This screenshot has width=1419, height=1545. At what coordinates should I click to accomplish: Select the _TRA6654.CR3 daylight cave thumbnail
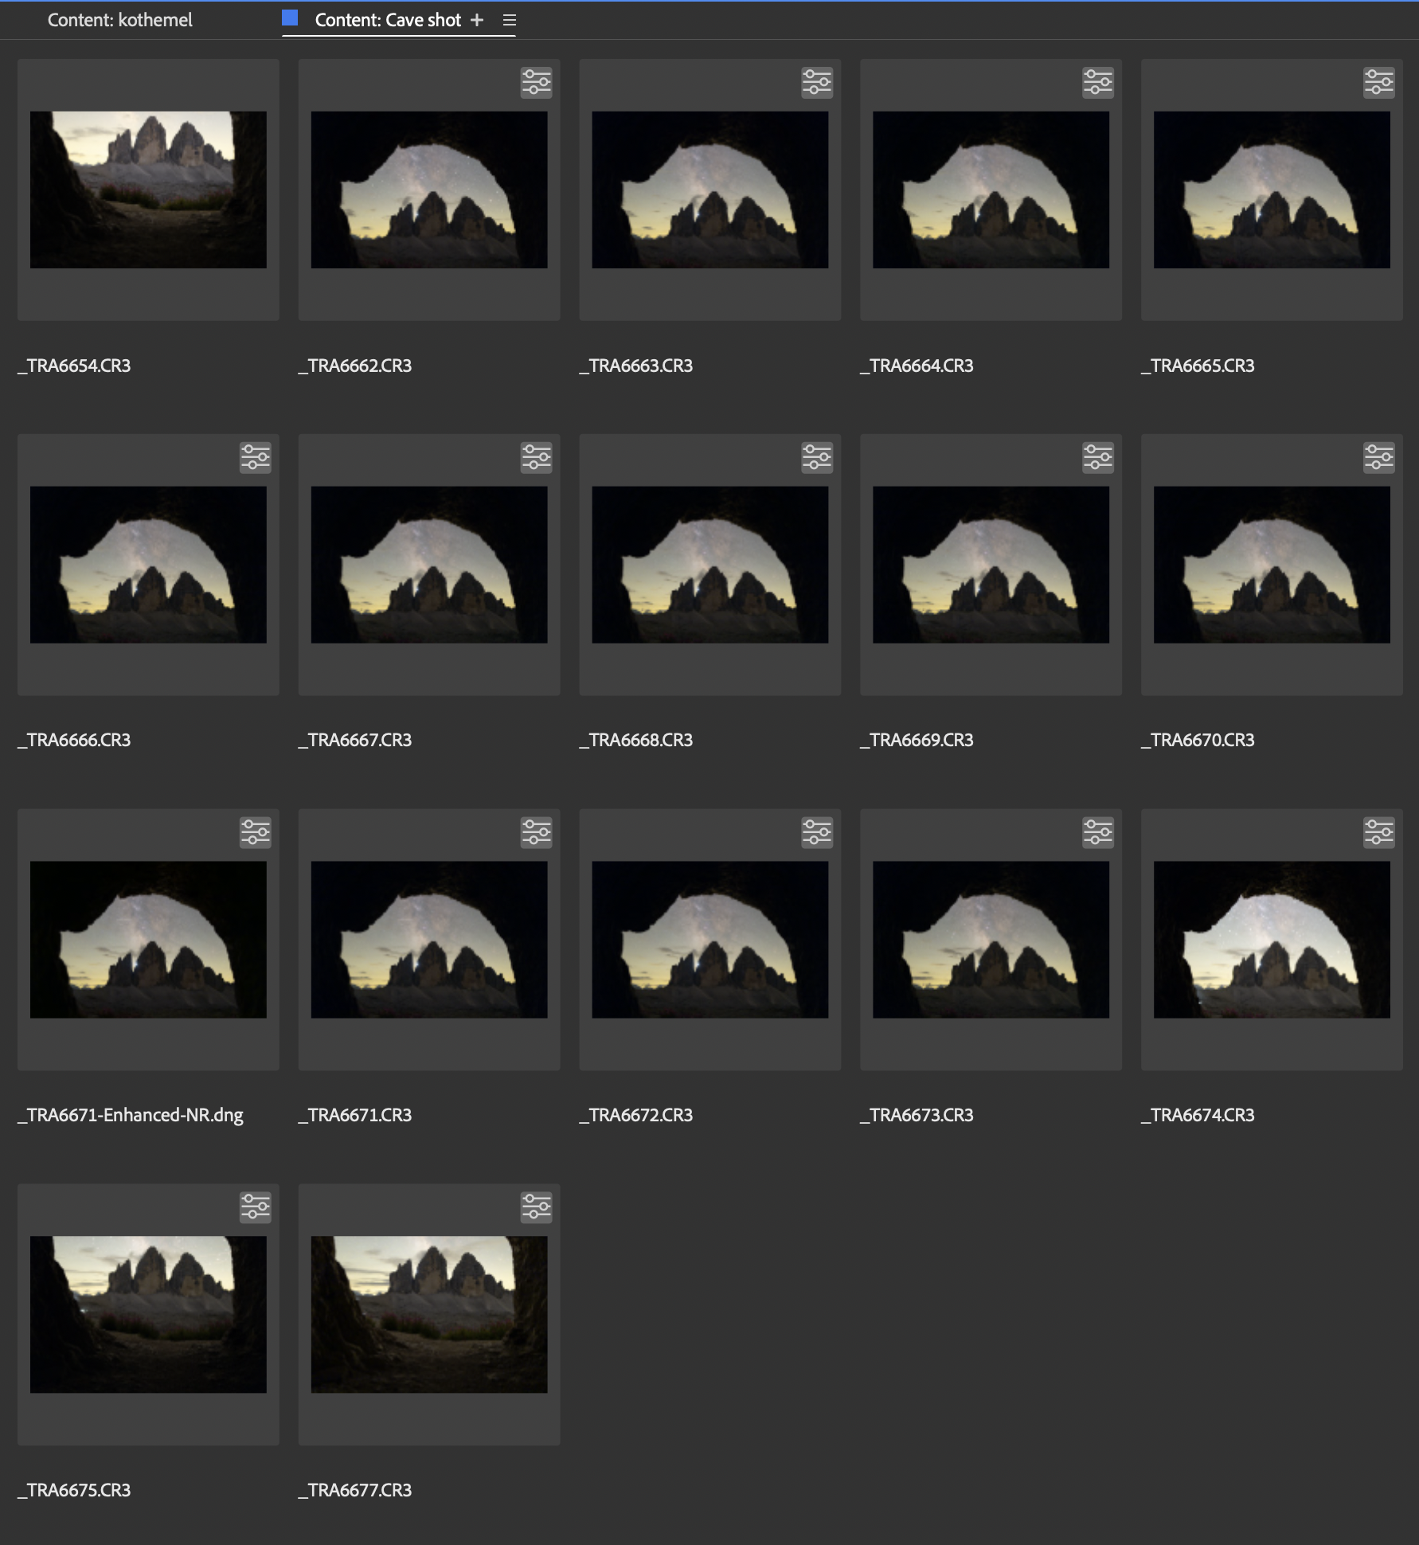tap(148, 190)
